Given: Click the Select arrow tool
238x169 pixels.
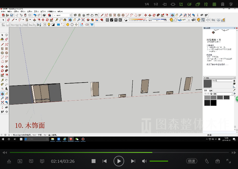Looking at the screenshot, I should point(3,20).
